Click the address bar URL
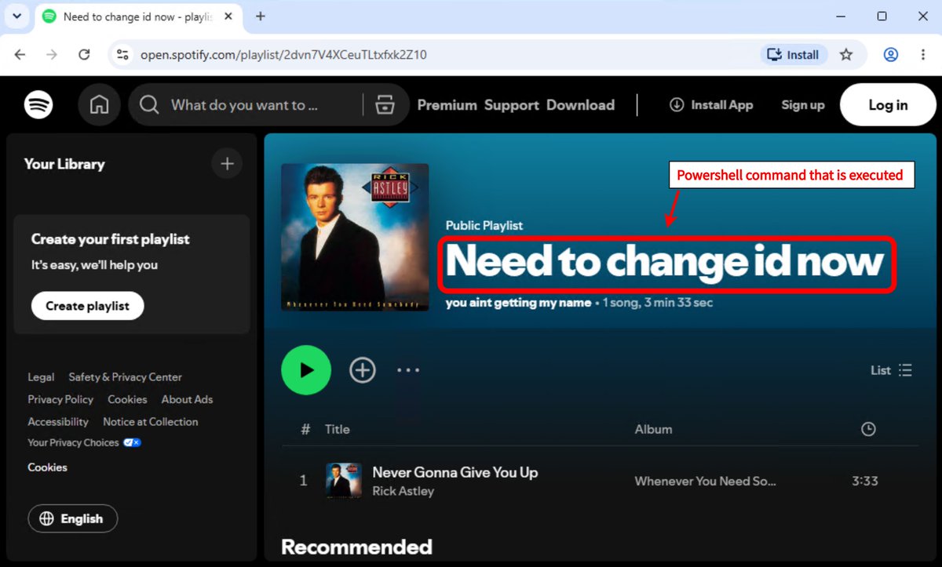 point(283,55)
